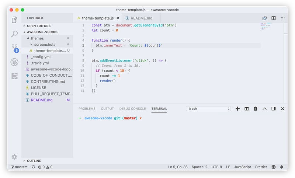The width and height of the screenshot is (295, 178).
Task: Expand the screenshots folder
Action: click(45, 45)
